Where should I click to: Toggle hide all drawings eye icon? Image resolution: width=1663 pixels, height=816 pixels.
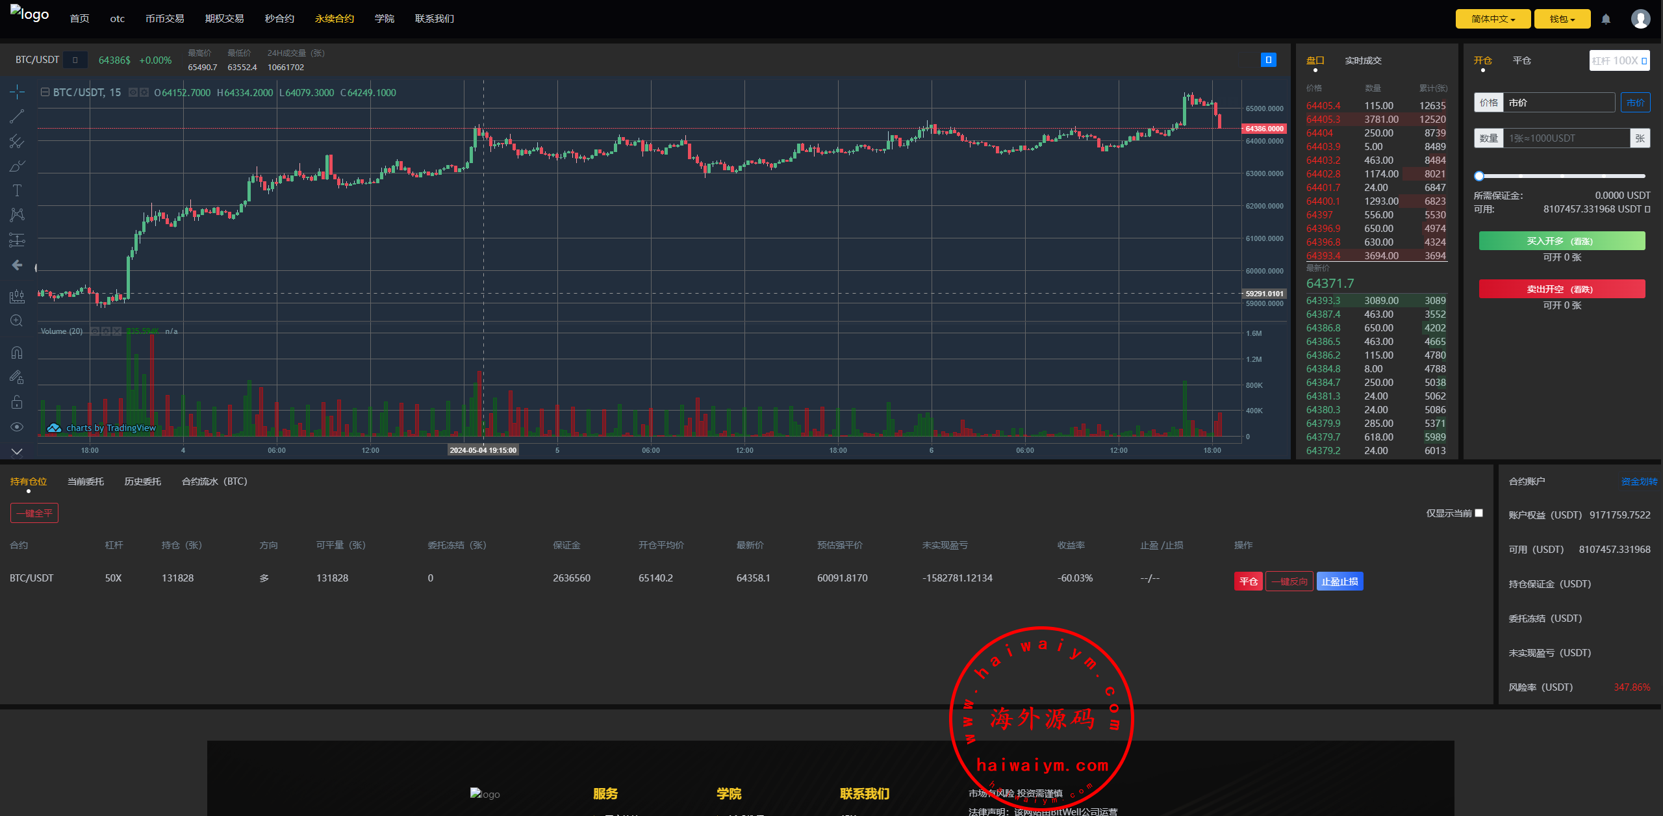pos(17,427)
